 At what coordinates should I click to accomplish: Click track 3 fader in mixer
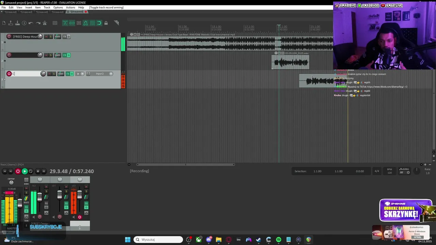80,195
